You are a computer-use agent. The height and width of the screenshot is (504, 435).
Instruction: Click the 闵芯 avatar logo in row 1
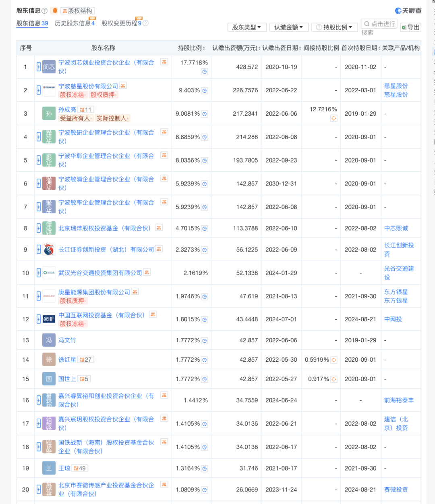(x=49, y=67)
